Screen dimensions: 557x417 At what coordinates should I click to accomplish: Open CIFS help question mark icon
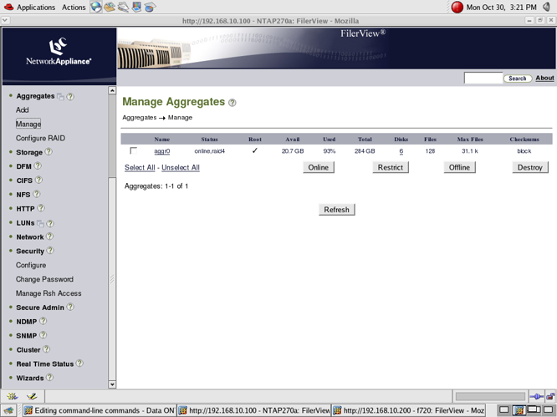point(38,180)
